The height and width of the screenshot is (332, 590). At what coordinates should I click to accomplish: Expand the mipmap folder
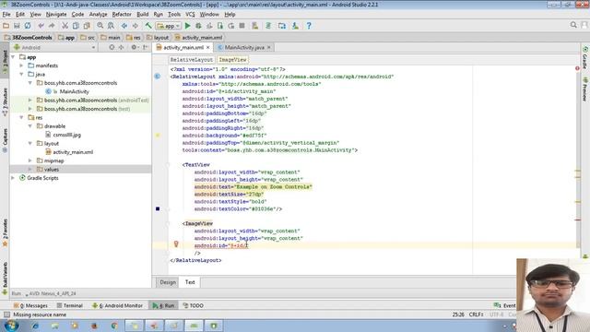pyautogui.click(x=30, y=160)
